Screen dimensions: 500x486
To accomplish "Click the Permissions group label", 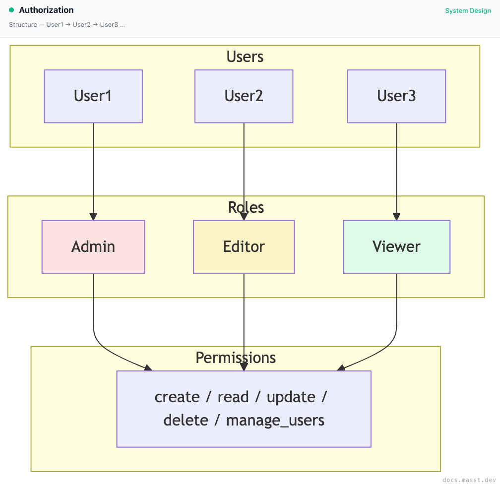I will click(x=236, y=358).
